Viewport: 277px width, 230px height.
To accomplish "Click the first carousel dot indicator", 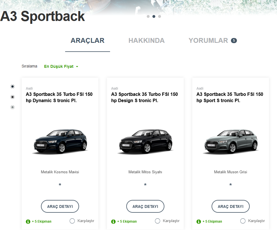I will coord(148,16).
